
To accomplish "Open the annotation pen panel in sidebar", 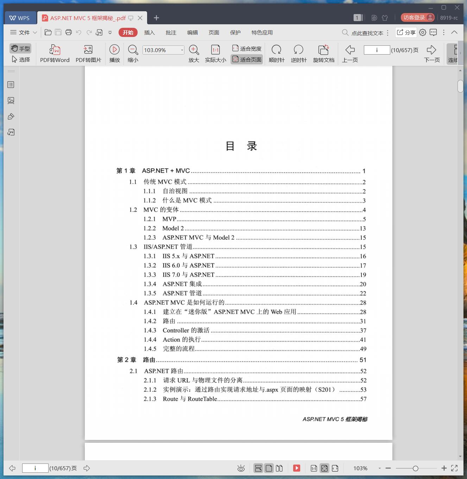I will pyautogui.click(x=11, y=116).
